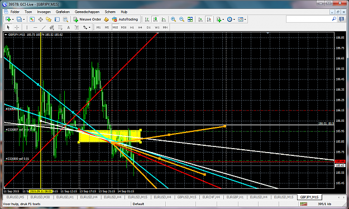Switch chart to M1 timeframe
This screenshot has width=349, height=209.
99,27
